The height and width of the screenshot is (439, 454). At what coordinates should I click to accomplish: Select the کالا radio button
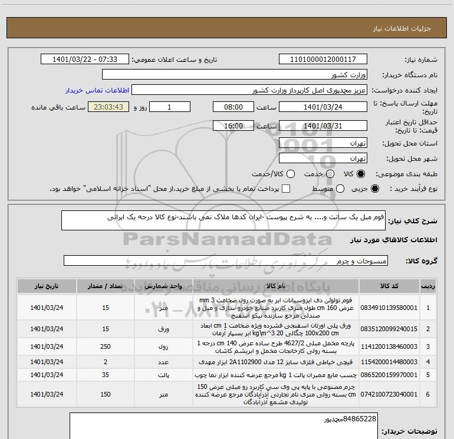tap(361, 174)
